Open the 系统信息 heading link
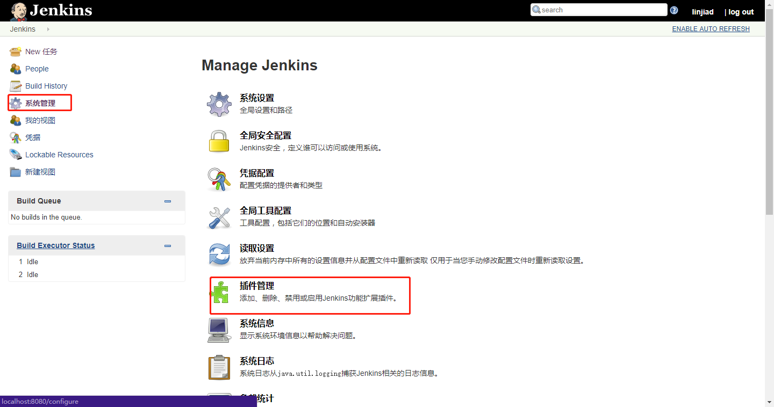This screenshot has height=407, width=774. tap(257, 323)
